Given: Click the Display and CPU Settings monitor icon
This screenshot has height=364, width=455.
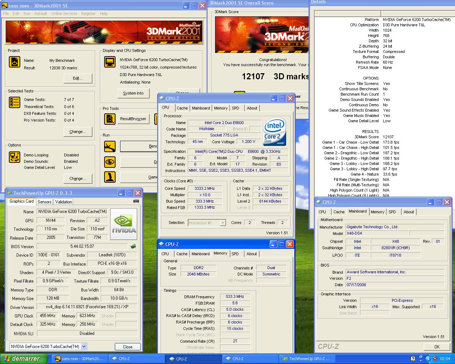Looking at the screenshot, I should coord(110,62).
